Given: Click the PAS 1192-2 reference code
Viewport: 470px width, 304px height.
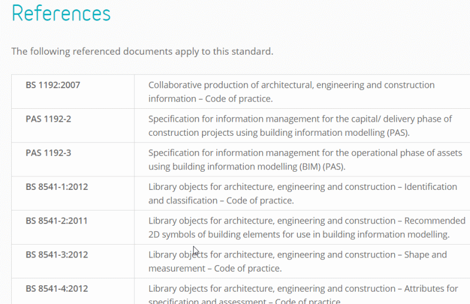Looking at the screenshot, I should click(x=48, y=119).
